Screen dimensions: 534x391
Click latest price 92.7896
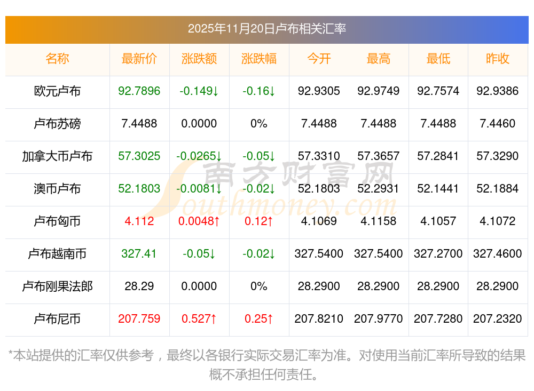pos(139,91)
